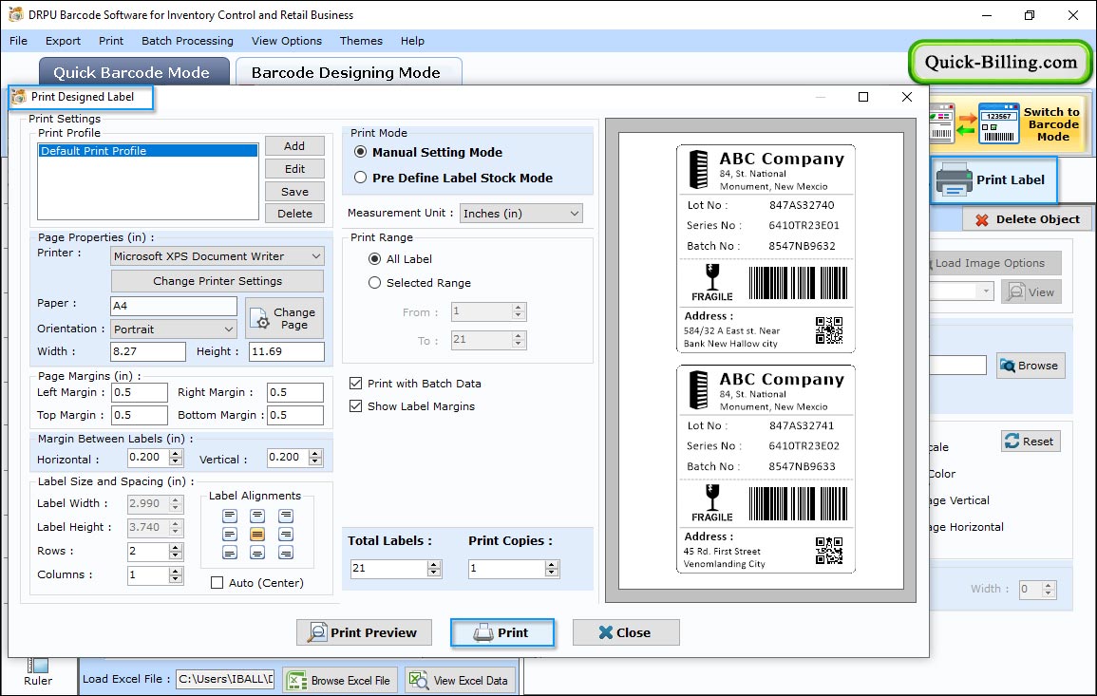Select Manual Setting Mode radio button
The width and height of the screenshot is (1097, 696).
[x=360, y=152]
